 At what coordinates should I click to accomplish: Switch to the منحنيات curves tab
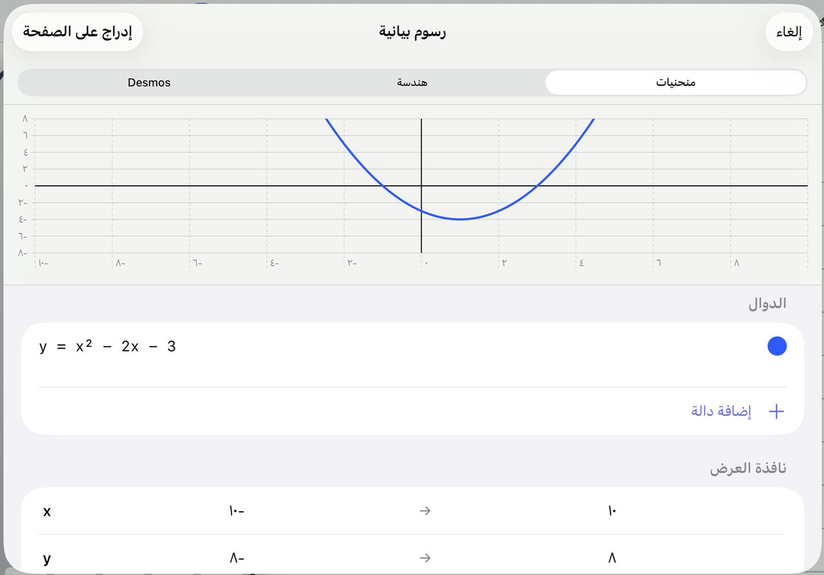tap(676, 83)
